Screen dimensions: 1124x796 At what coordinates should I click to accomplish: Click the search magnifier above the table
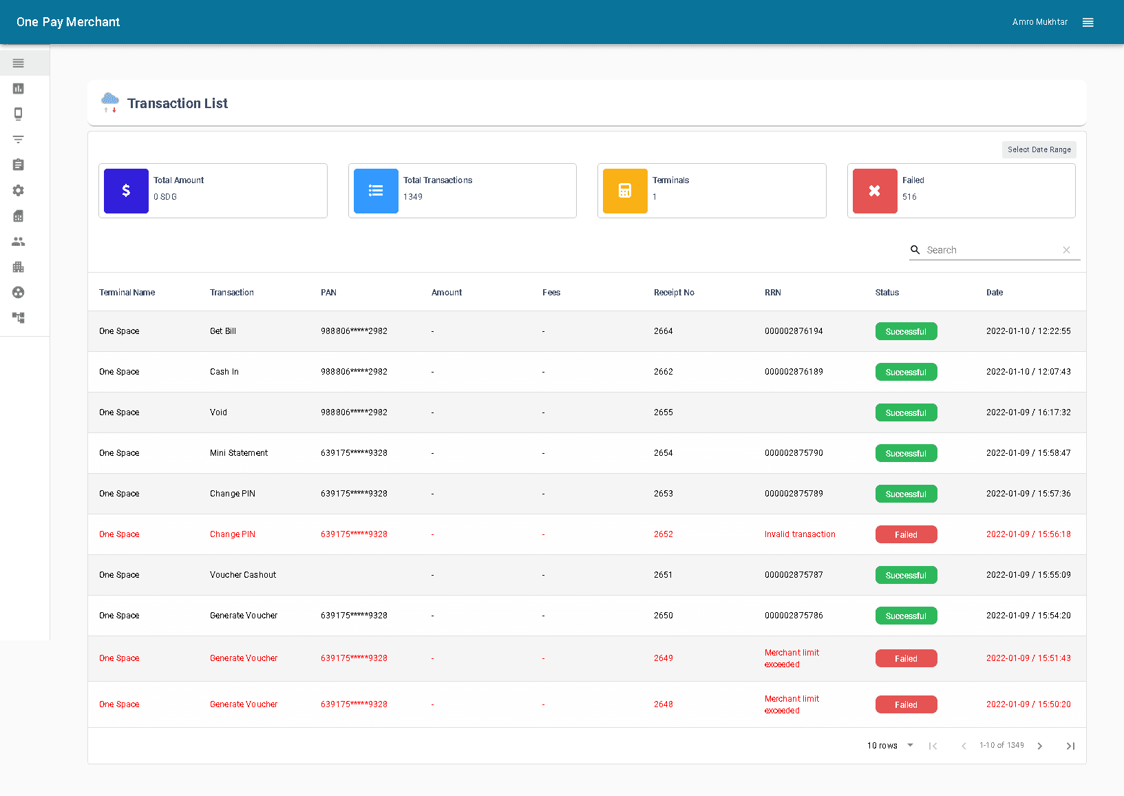pyautogui.click(x=915, y=249)
